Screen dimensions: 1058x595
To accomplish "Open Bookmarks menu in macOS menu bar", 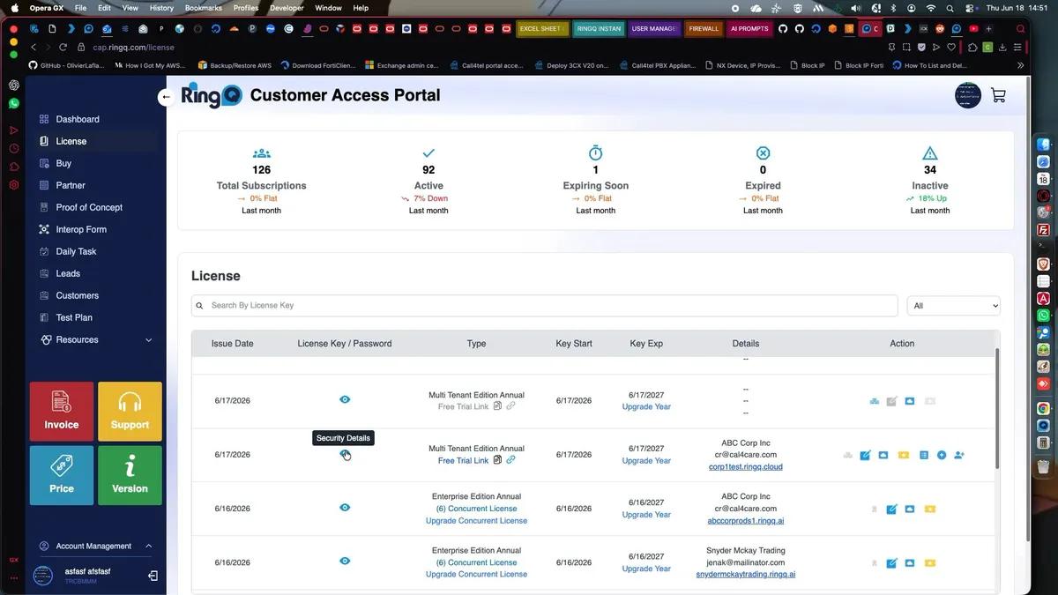I will [203, 8].
